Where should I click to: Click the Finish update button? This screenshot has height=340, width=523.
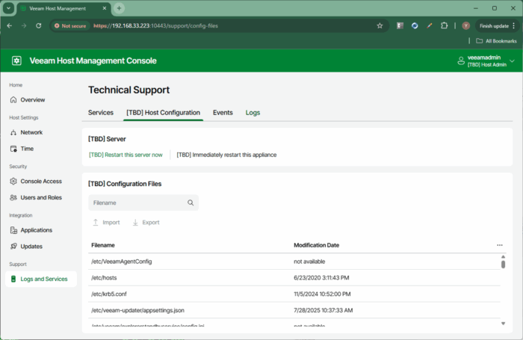[x=494, y=25]
